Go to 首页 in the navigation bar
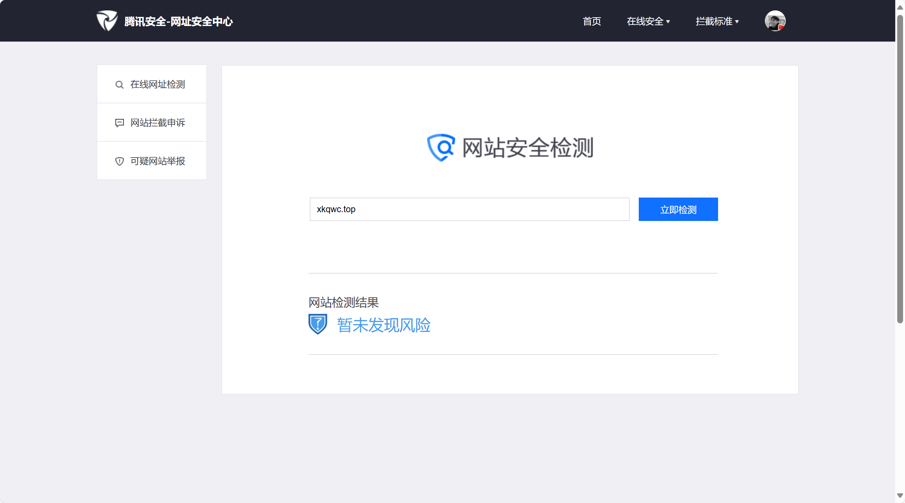 pyautogui.click(x=592, y=21)
